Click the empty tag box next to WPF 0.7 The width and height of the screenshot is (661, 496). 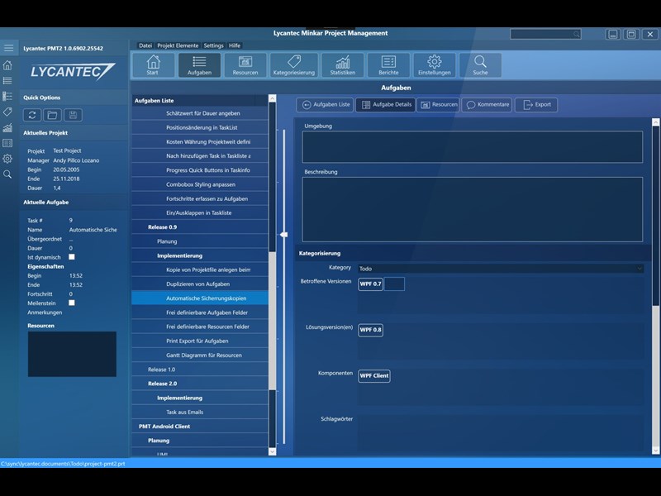[x=395, y=284]
